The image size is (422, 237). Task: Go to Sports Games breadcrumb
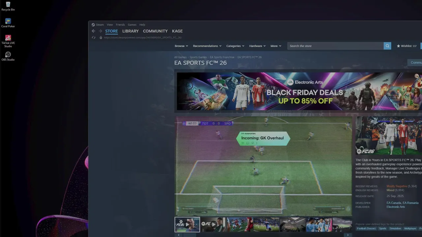point(198,57)
